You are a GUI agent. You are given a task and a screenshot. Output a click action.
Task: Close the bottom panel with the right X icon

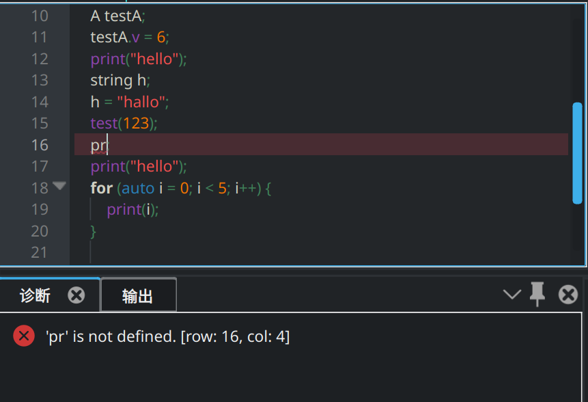click(x=568, y=295)
